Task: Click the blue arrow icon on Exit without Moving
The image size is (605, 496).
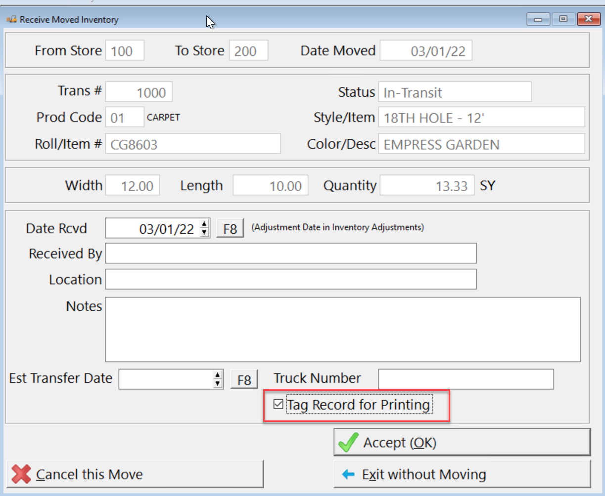Action: tap(348, 474)
